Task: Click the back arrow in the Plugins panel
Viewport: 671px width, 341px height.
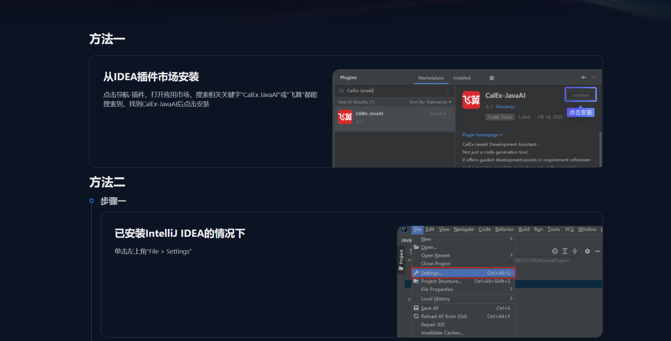Action: [x=584, y=77]
